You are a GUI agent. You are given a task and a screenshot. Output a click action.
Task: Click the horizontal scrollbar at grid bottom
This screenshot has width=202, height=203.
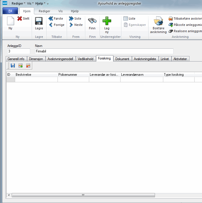(x=83, y=195)
